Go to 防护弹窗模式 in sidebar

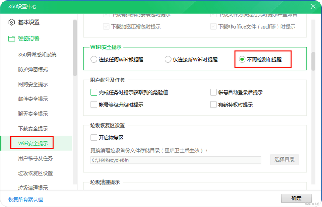(33, 70)
